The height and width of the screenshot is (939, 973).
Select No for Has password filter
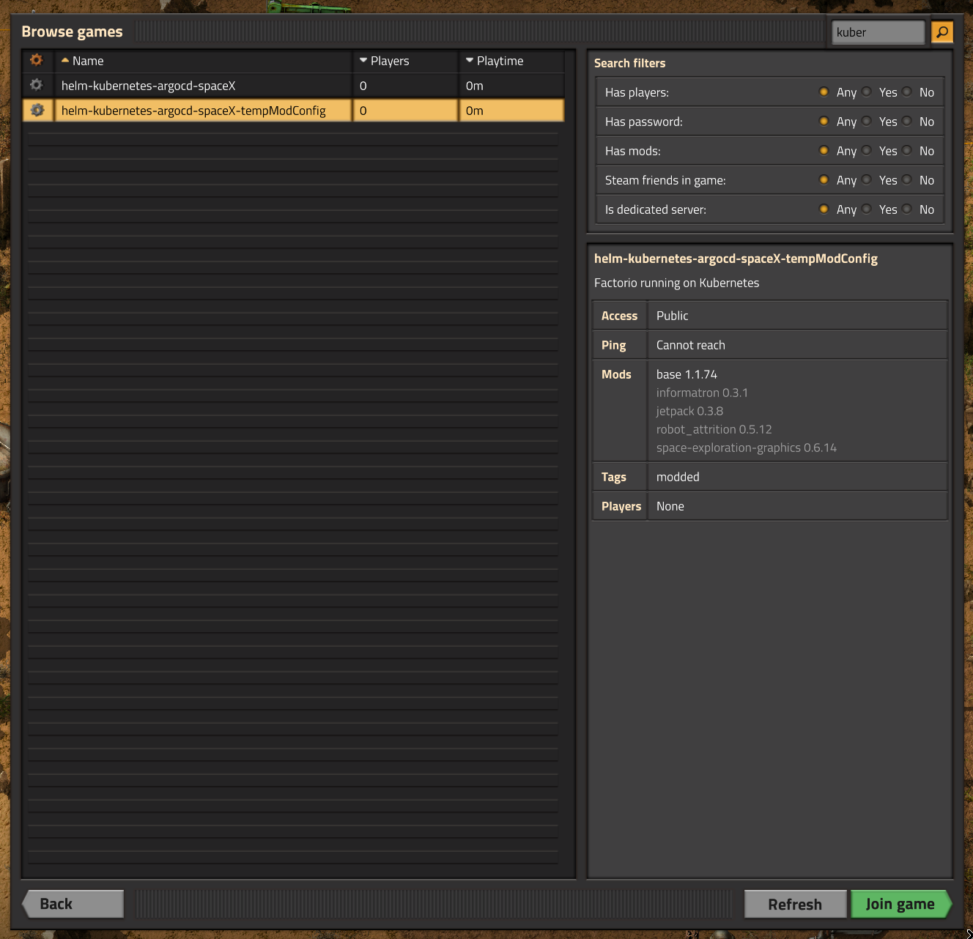coord(907,121)
